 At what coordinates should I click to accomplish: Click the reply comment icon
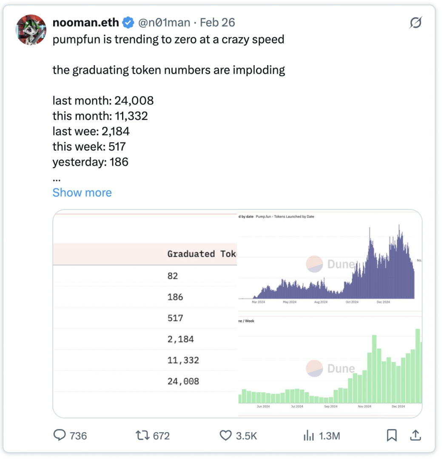(60, 436)
